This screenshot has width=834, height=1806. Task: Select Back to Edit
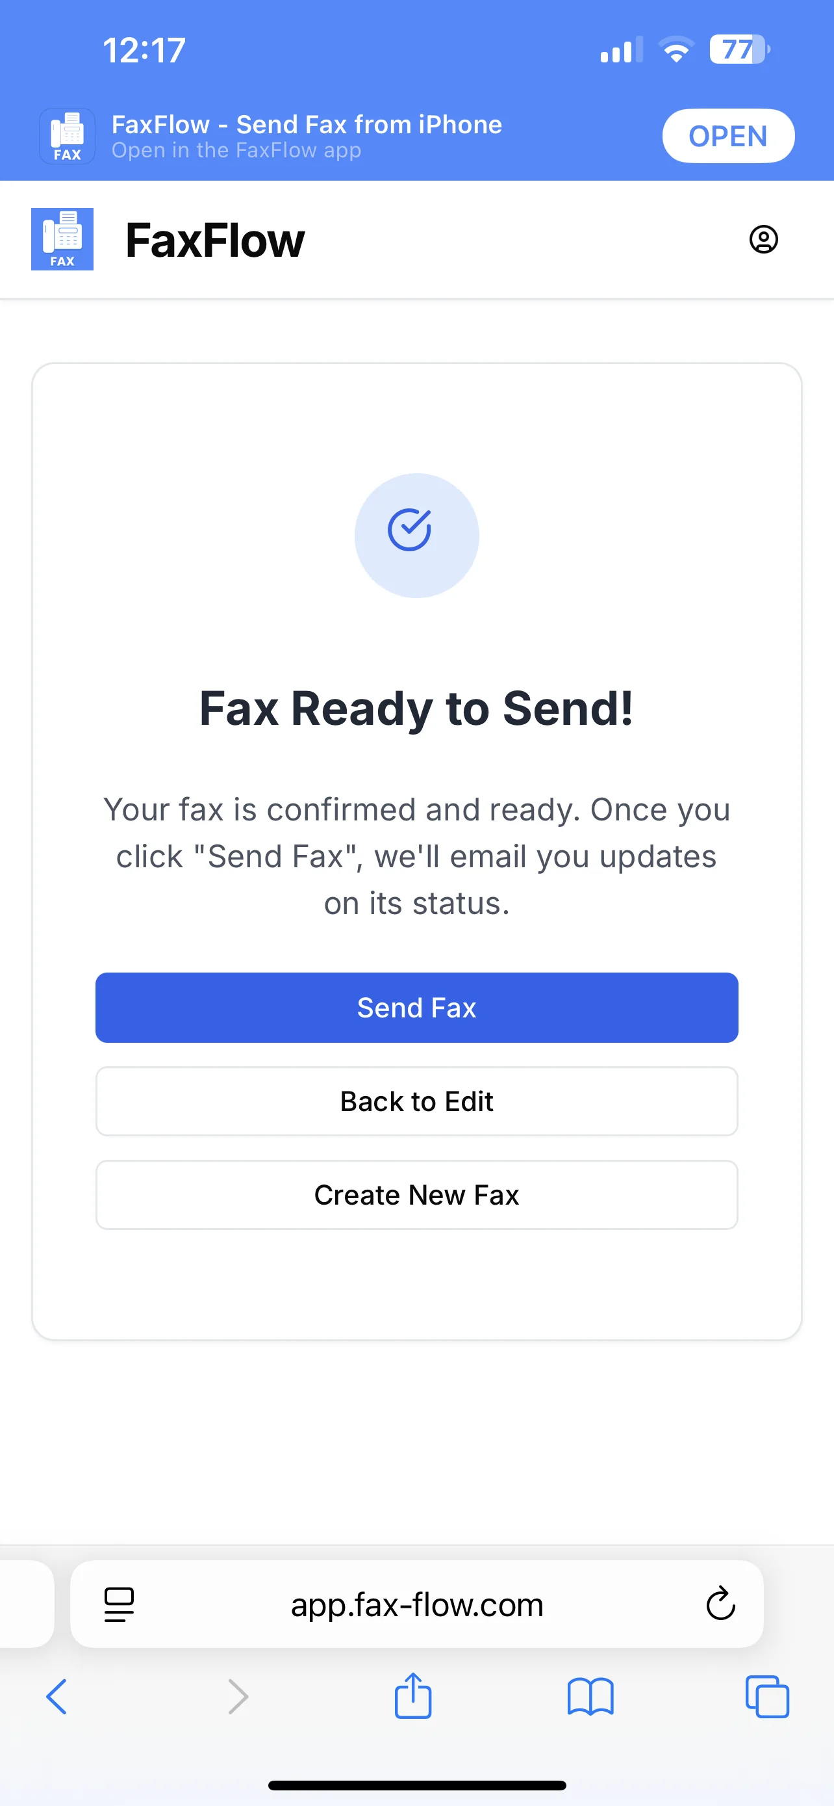click(416, 1101)
